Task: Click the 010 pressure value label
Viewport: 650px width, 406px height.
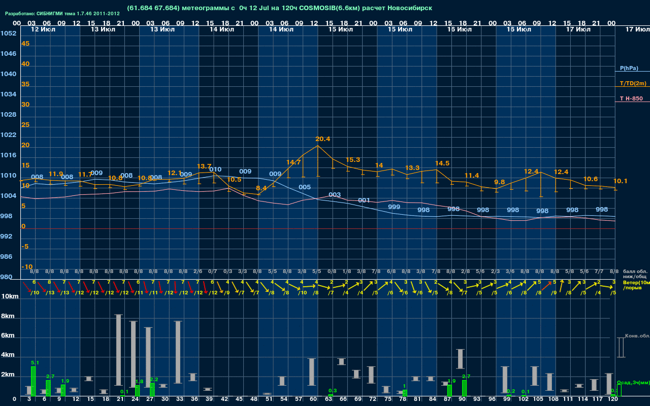Action: (215, 170)
